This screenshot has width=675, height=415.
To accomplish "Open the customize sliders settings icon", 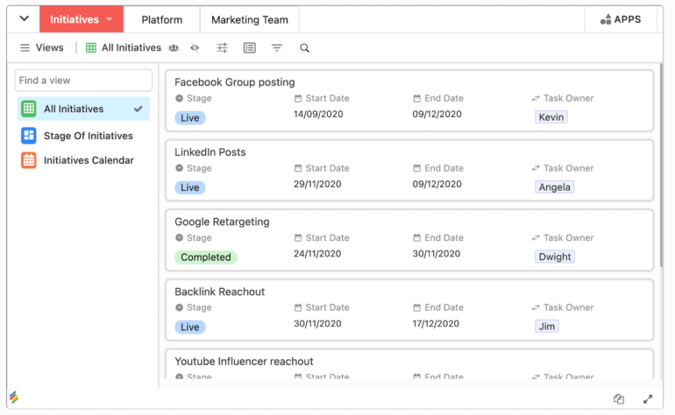I will [x=222, y=48].
